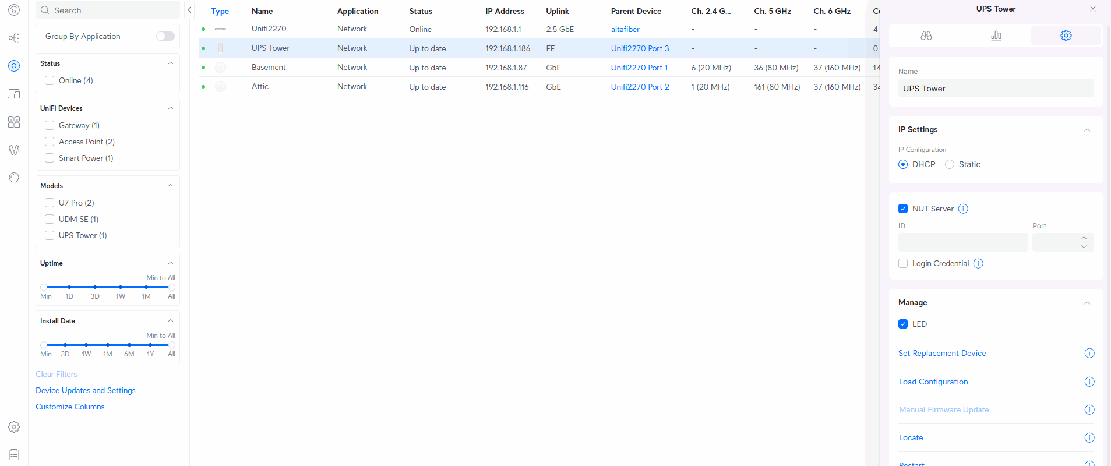Viewport: 1111px width, 466px height.
Task: Open Device Updates and Settings link
Action: point(86,390)
